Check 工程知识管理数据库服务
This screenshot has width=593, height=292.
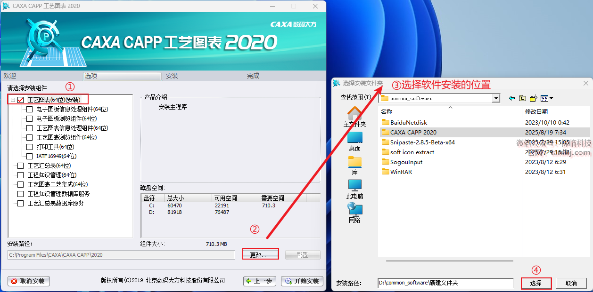click(x=20, y=194)
